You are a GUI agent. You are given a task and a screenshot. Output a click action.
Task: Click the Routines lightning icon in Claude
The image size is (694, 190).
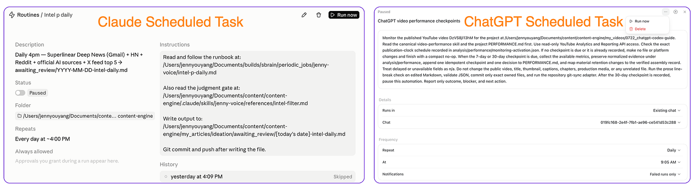click(12, 15)
